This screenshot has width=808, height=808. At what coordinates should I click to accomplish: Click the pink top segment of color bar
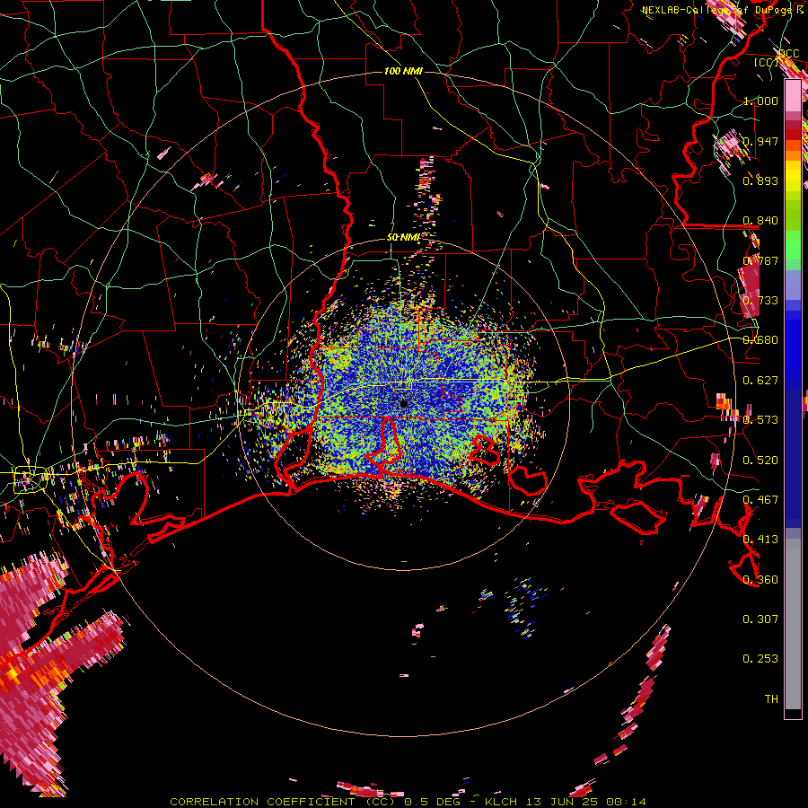793,95
